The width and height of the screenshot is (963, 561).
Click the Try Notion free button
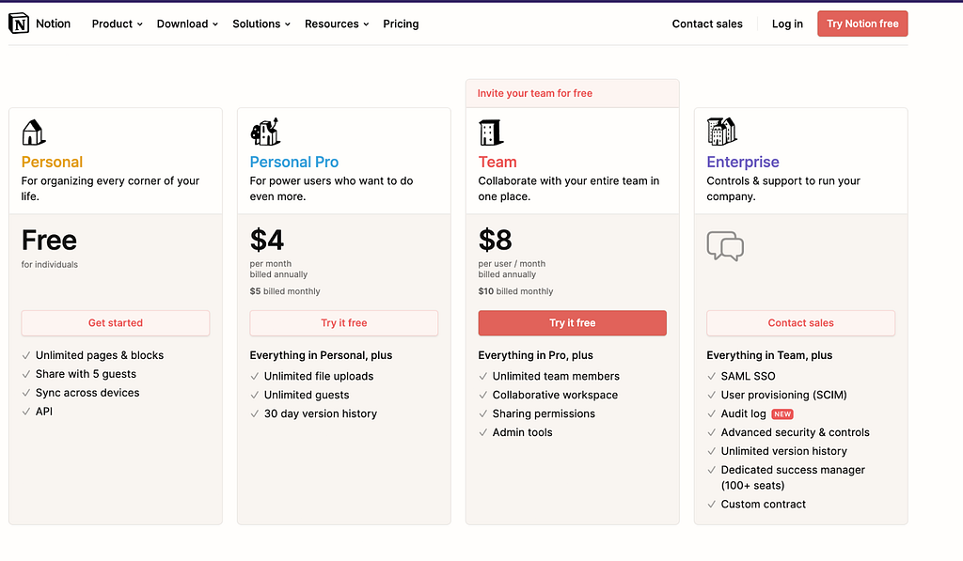pyautogui.click(x=862, y=23)
